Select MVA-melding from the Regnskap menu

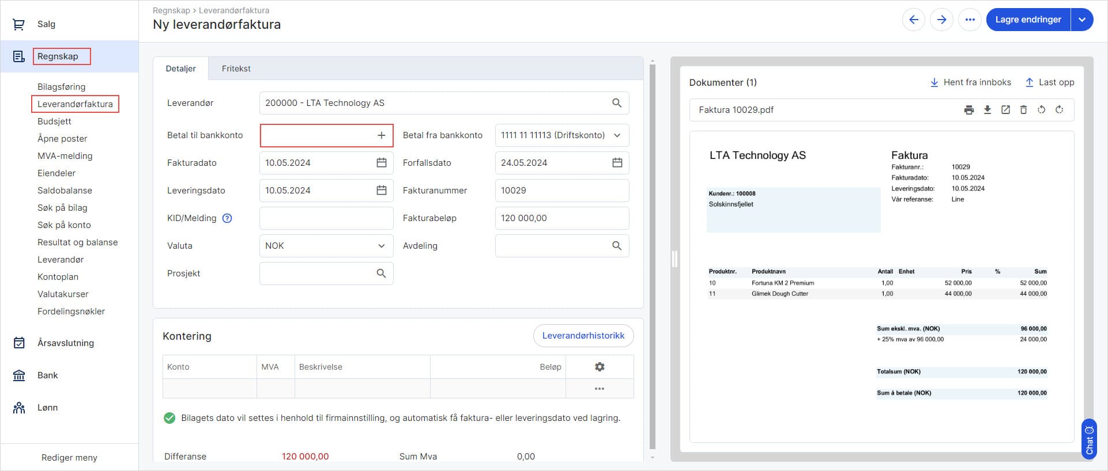click(x=65, y=156)
